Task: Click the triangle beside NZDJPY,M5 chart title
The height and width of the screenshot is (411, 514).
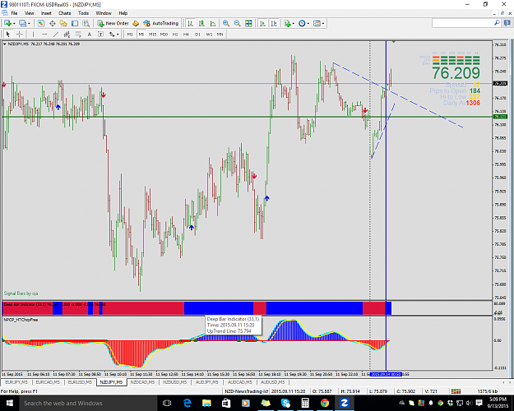Action: click(x=5, y=44)
